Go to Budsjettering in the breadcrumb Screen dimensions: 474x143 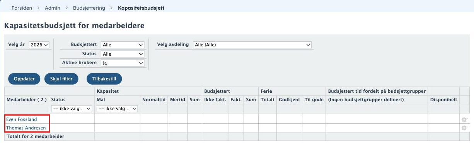pyautogui.click(x=89, y=8)
